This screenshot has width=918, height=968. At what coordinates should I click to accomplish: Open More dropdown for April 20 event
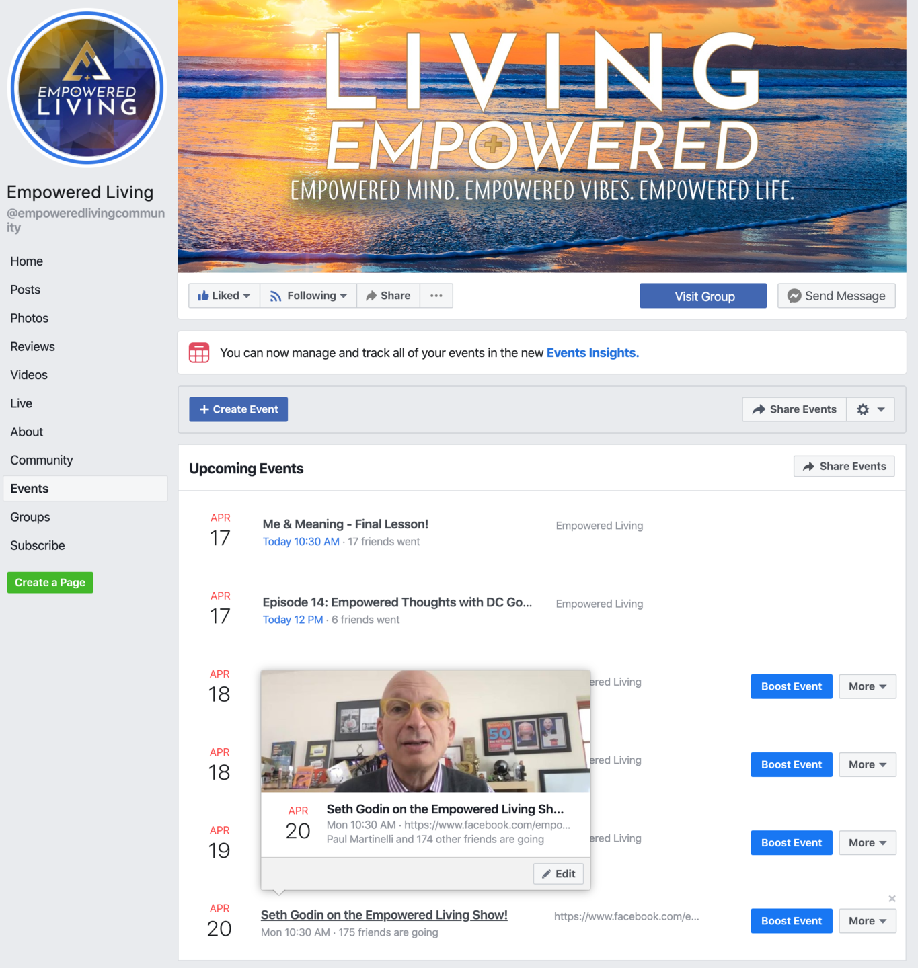[867, 921]
